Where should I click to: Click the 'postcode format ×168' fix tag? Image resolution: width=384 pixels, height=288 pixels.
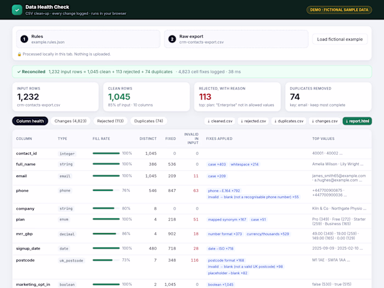point(226,261)
